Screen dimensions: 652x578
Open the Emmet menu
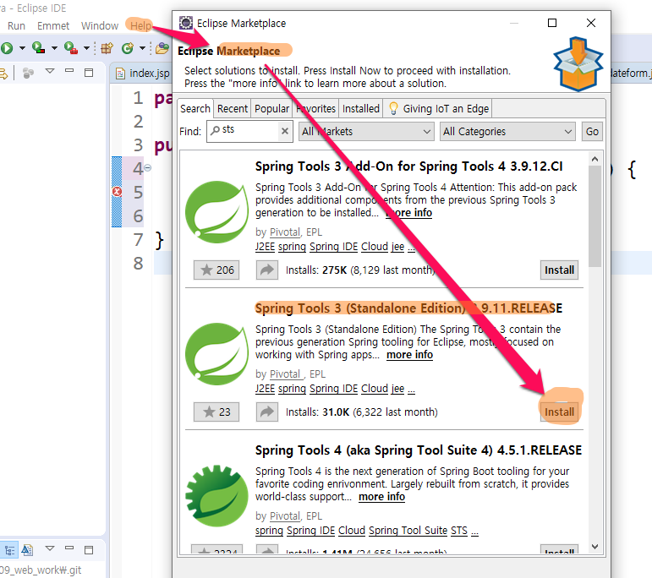click(x=53, y=25)
